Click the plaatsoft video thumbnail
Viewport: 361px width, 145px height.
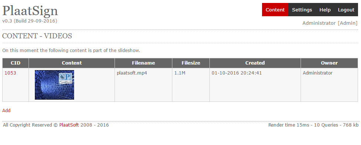coord(54,85)
